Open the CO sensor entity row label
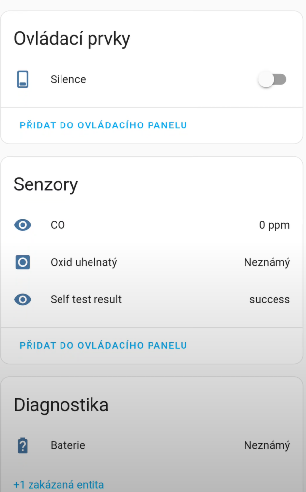Image resolution: width=306 pixels, height=492 pixels. tap(58, 225)
